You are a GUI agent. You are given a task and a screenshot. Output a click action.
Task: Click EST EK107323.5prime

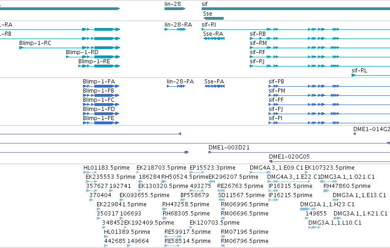[330, 168]
